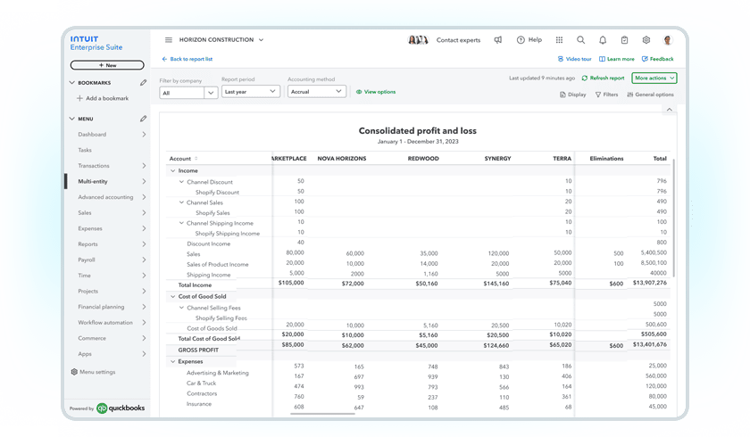
Task: Open the hamburger menu icon
Action: (169, 40)
